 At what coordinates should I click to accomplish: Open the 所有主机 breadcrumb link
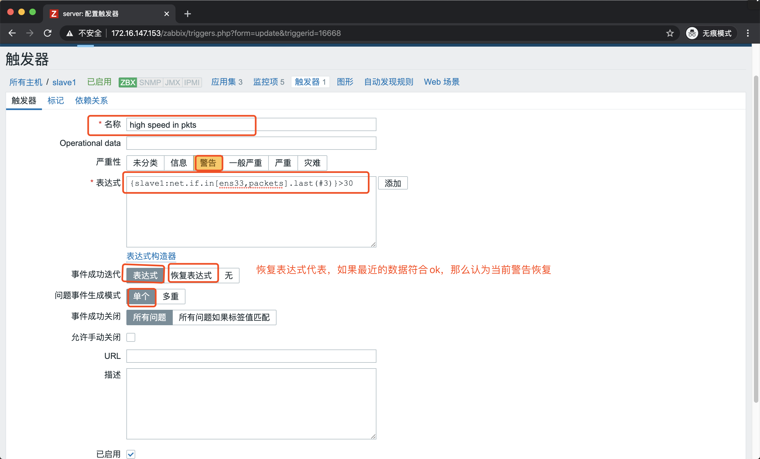coord(26,82)
